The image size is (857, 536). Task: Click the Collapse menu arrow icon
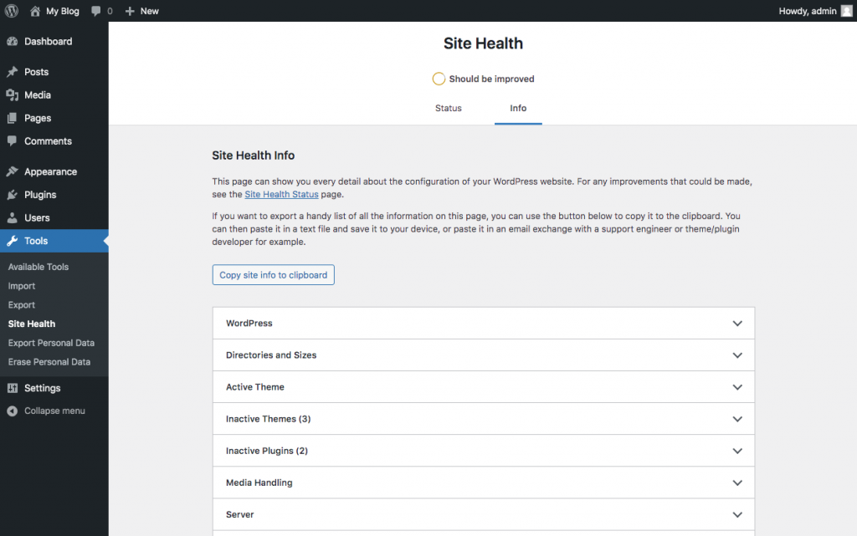click(x=12, y=411)
